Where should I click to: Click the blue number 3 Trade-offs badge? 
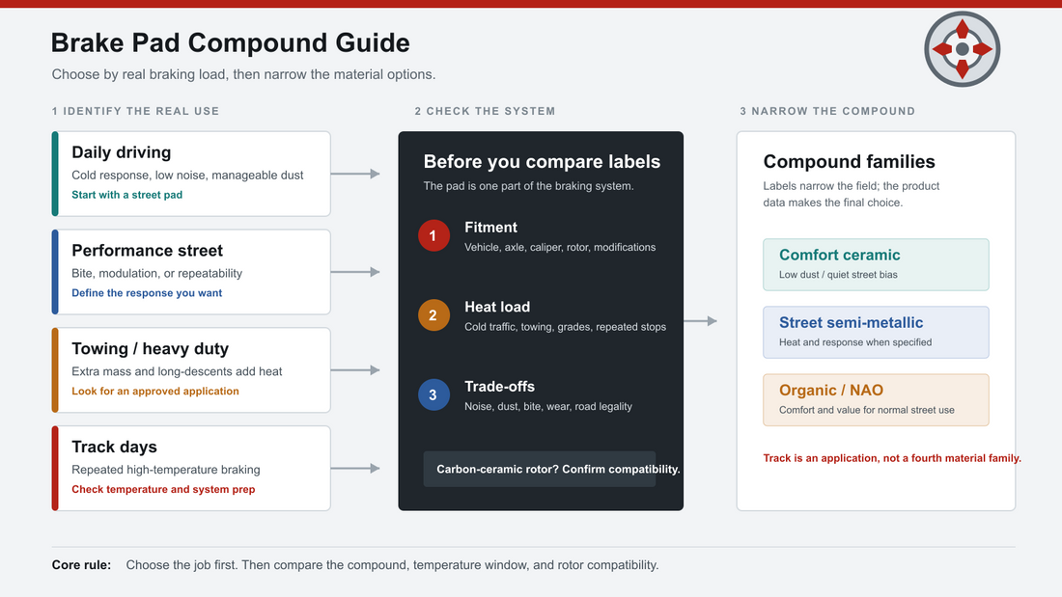[433, 394]
